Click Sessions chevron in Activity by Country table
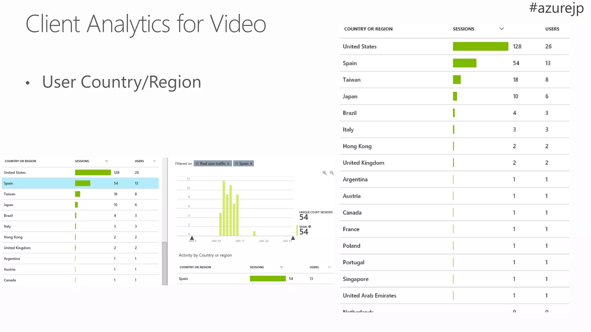591x332 pixels. tap(281, 267)
